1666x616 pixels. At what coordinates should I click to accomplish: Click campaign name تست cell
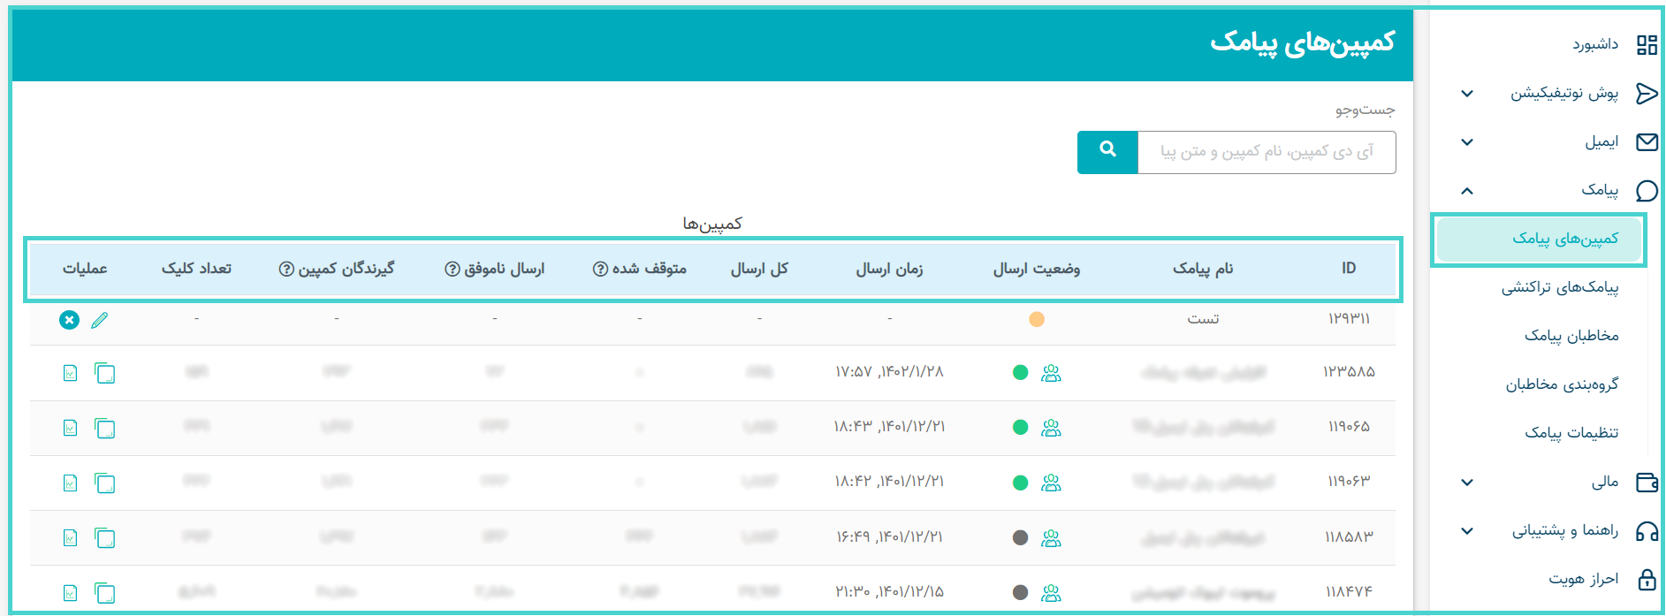point(1203,319)
